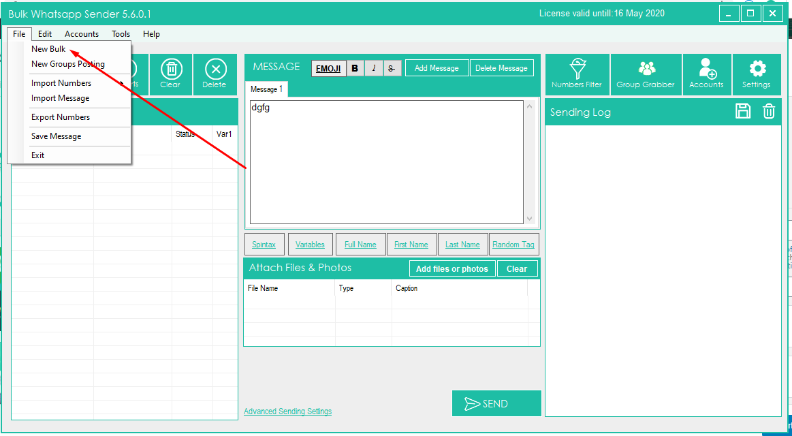Toggle strikethrough text formatting
The width and height of the screenshot is (792, 436).
point(392,68)
